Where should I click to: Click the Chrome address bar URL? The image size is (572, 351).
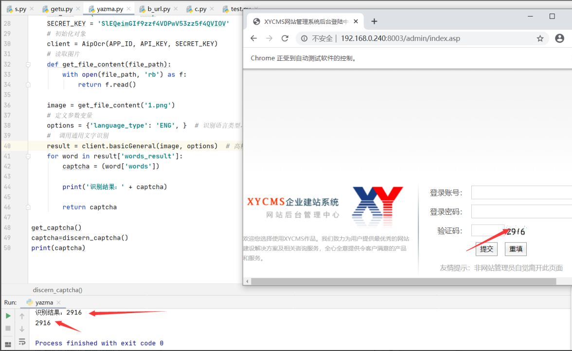pyautogui.click(x=400, y=38)
